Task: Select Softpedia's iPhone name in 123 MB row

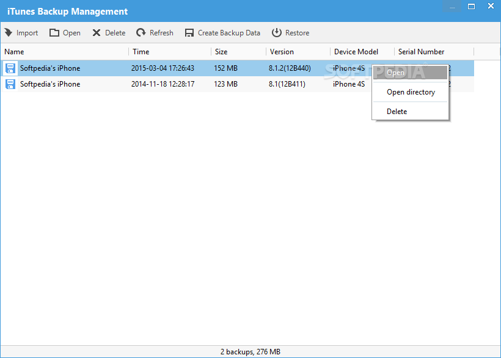Action: pos(50,84)
